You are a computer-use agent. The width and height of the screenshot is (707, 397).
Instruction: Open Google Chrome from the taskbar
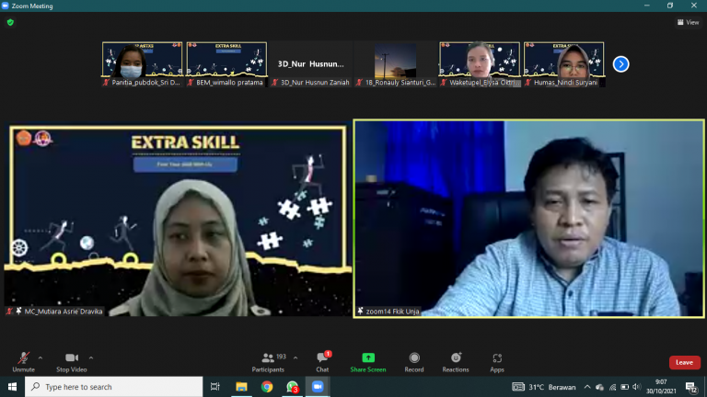click(x=267, y=387)
